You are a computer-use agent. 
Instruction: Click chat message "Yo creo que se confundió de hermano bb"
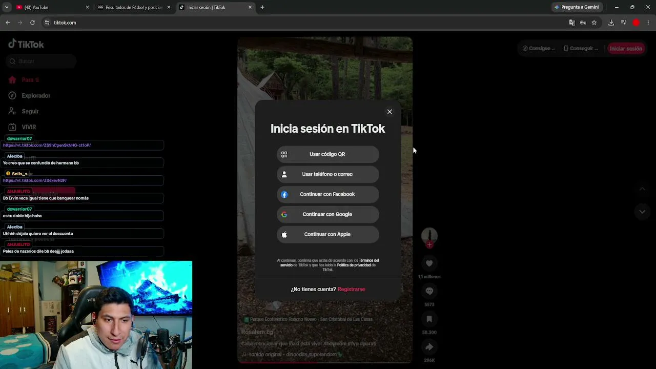coord(41,163)
